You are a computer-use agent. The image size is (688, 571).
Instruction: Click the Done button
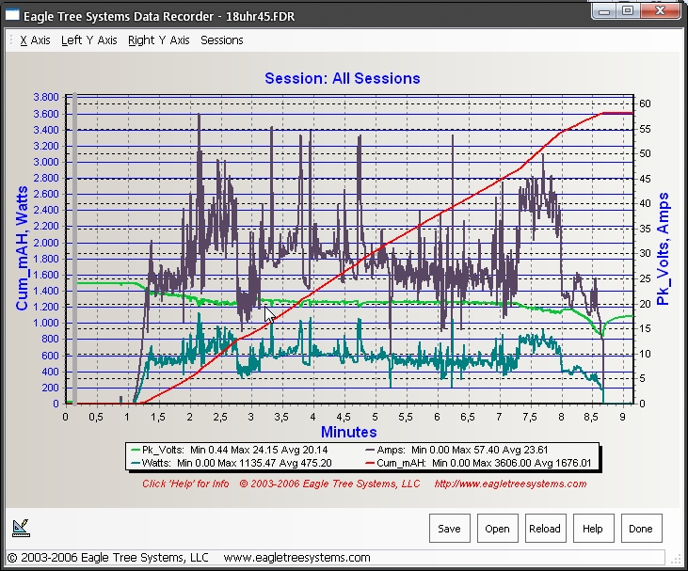[641, 528]
